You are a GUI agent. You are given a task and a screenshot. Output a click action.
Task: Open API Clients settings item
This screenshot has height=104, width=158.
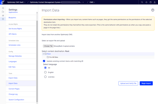[x=13, y=34]
